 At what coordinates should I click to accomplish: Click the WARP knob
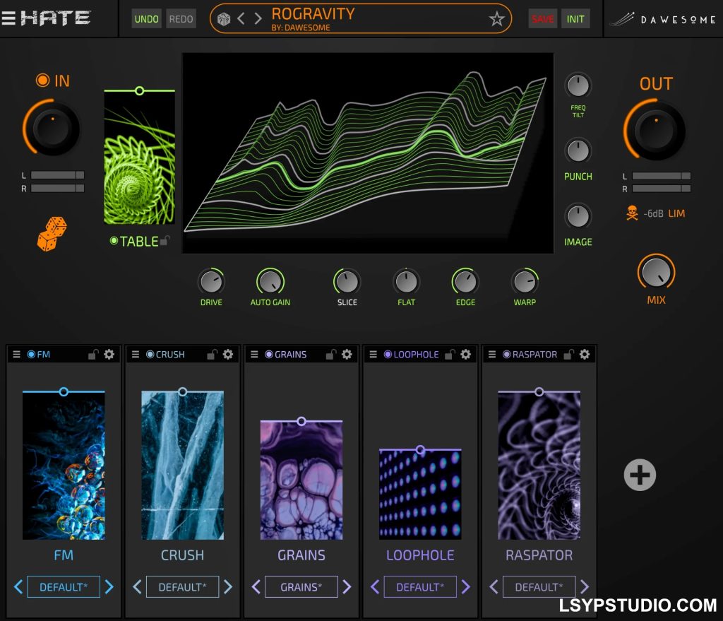pos(525,281)
